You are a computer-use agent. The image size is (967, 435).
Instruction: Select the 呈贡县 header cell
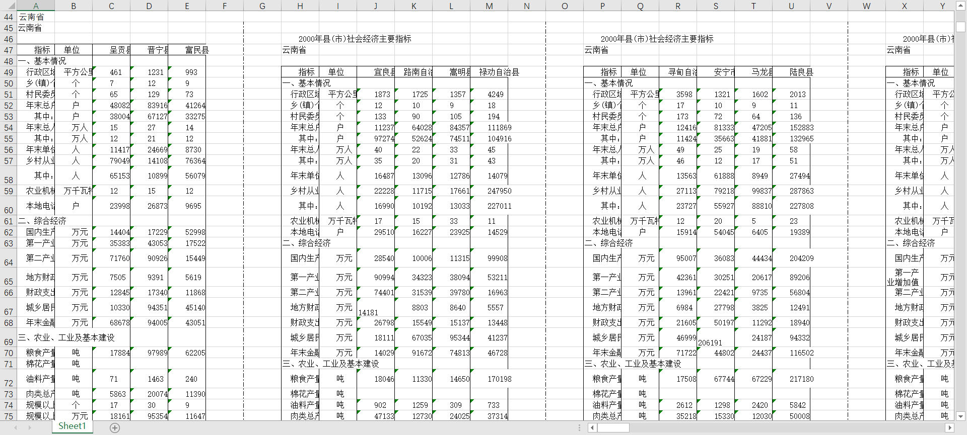pyautogui.click(x=111, y=50)
